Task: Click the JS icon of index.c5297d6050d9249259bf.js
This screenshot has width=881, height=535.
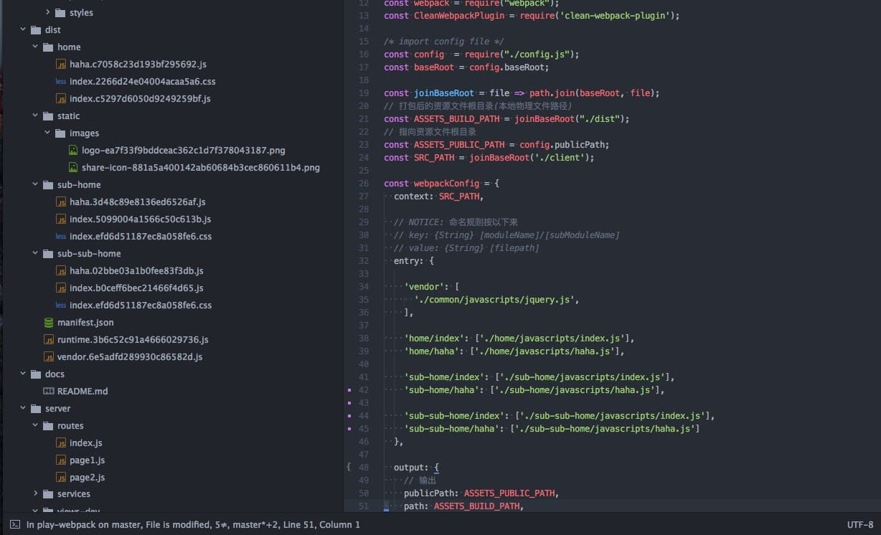Action: point(61,99)
